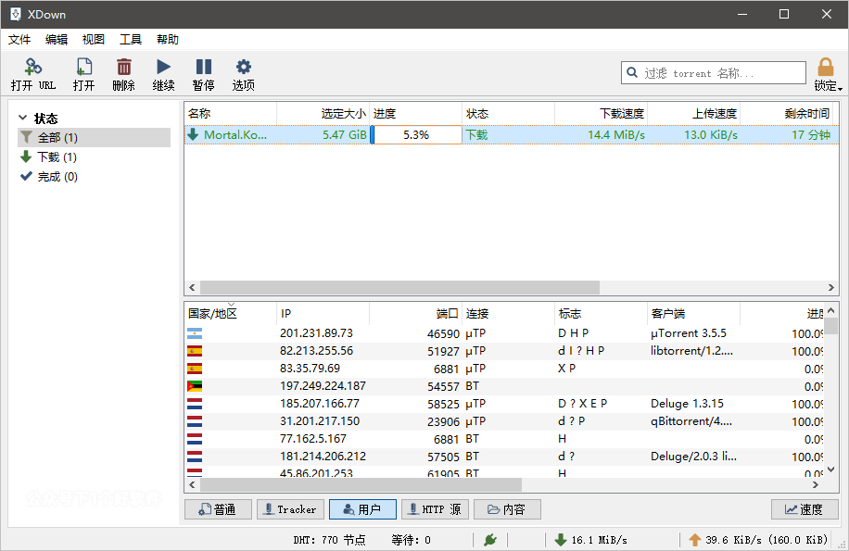Click the 速度 speed graph button
This screenshot has width=849, height=551.
pyautogui.click(x=805, y=509)
